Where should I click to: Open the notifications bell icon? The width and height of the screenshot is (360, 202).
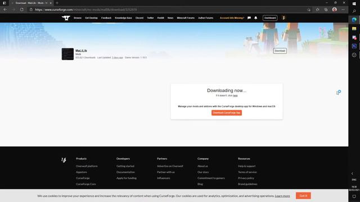pyautogui.click(x=256, y=18)
